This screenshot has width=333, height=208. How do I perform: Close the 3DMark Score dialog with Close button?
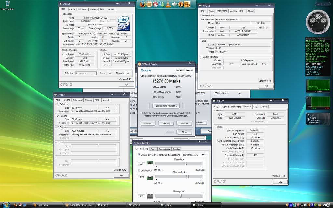pyautogui.click(x=185, y=132)
